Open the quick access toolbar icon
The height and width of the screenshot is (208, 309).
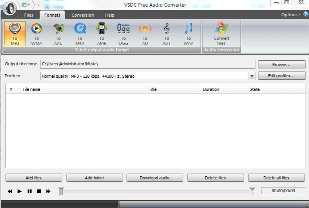pyautogui.click(x=26, y=5)
